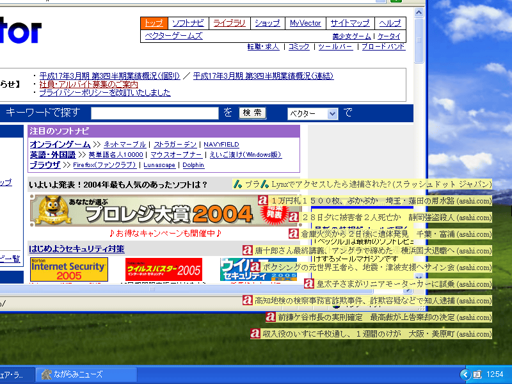The image size is (512, 384).
Task: Open the オンラインゲーム category link
Action: coord(60,145)
